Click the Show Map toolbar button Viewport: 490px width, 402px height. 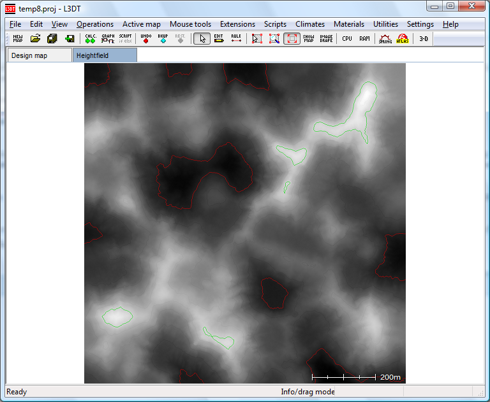click(309, 39)
